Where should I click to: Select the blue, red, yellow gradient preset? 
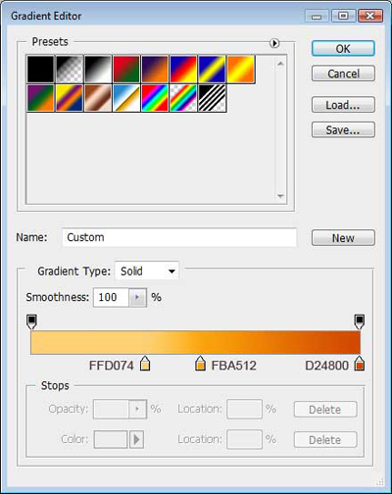pos(183,69)
